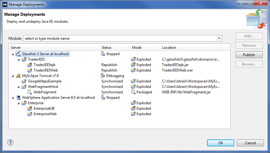The height and width of the screenshot is (153, 270).
Task: Collapse the TraderJEE5 tree node
Action: [x=18, y=59]
